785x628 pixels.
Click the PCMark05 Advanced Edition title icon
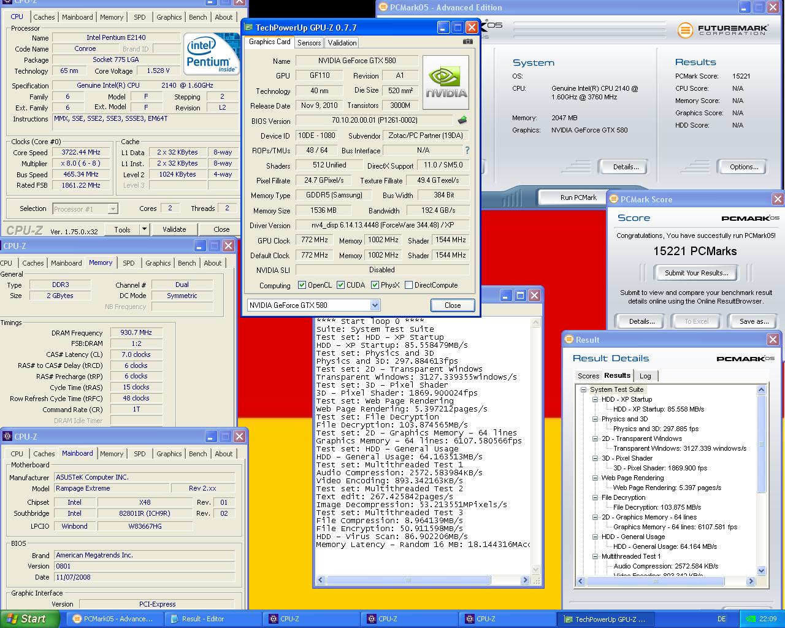pyautogui.click(x=383, y=7)
